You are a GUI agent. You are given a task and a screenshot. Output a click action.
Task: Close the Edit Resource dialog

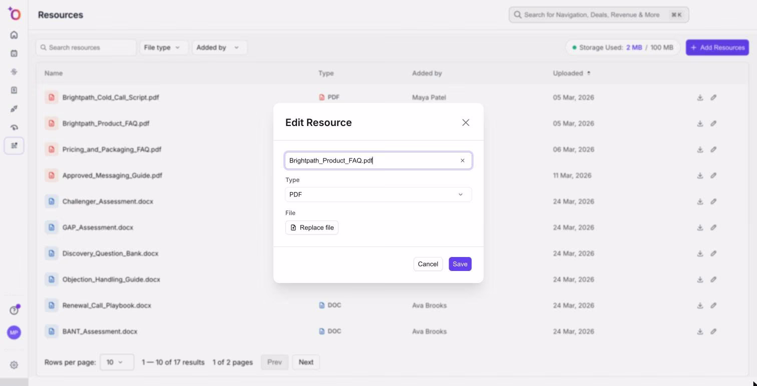(466, 122)
